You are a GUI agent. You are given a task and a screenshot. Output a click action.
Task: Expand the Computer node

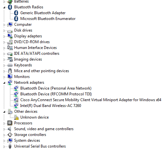tap(4, 25)
